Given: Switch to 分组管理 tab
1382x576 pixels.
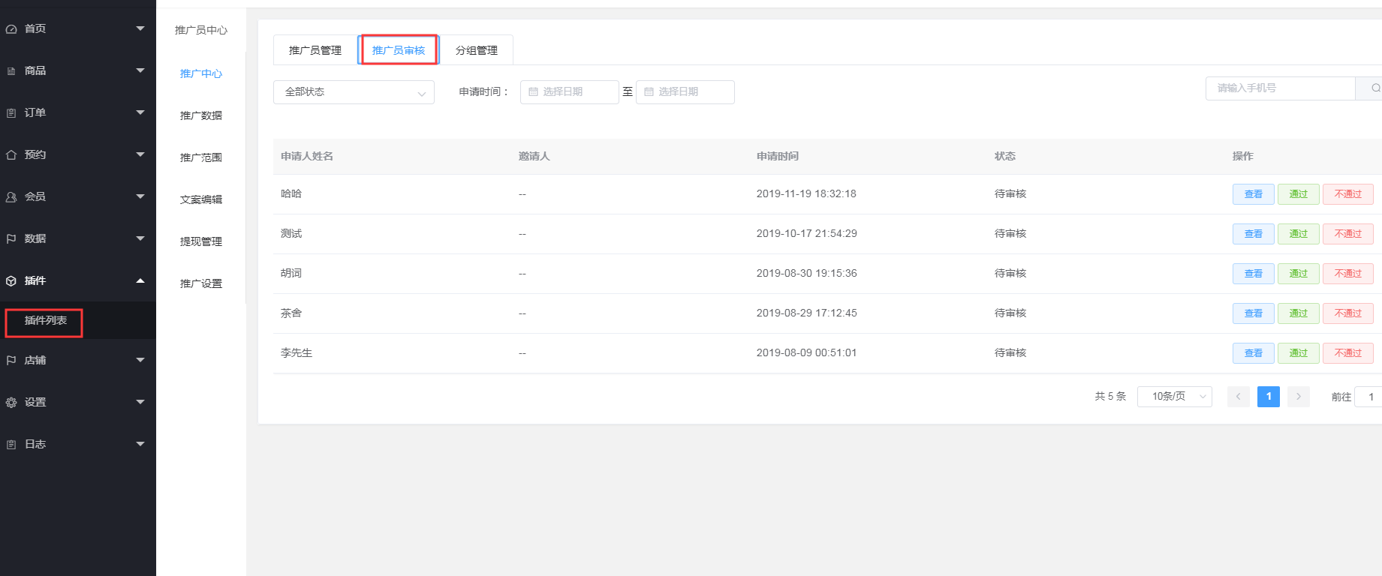Looking at the screenshot, I should [477, 50].
